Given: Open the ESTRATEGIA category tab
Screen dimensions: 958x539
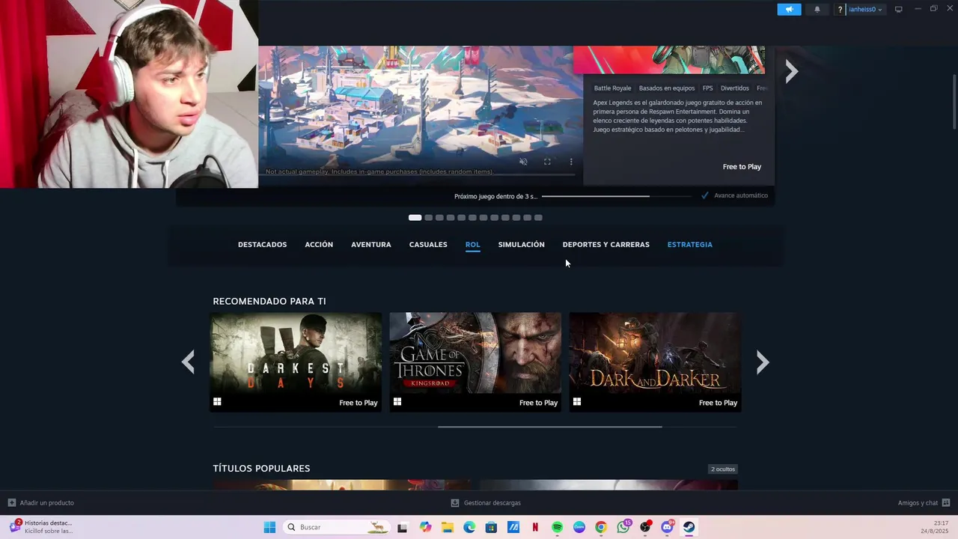Looking at the screenshot, I should click(x=690, y=245).
